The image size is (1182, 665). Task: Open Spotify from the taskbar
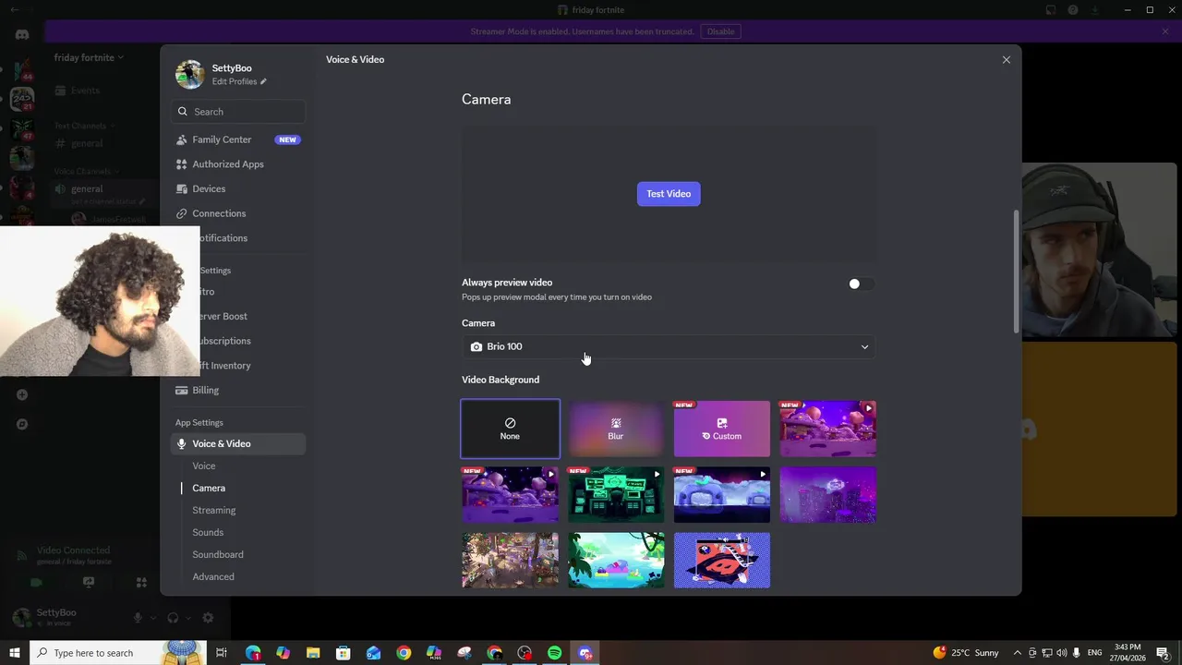pos(554,653)
